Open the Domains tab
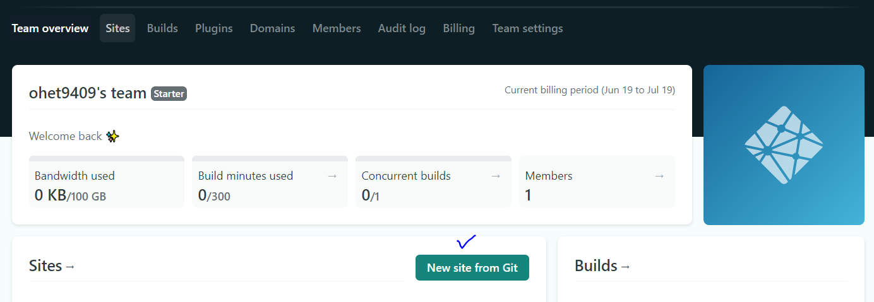Image resolution: width=874 pixels, height=302 pixels. click(272, 28)
